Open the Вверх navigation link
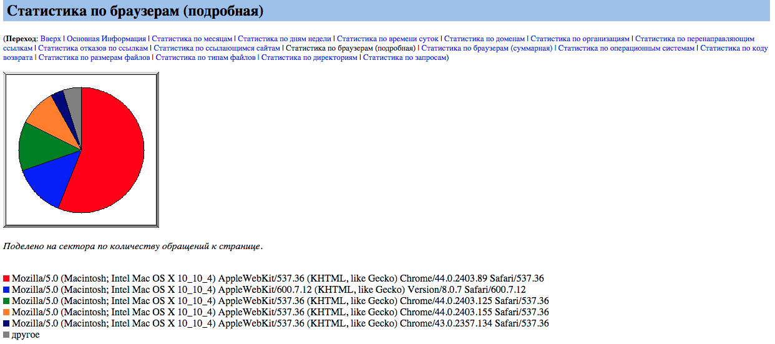 [51, 39]
